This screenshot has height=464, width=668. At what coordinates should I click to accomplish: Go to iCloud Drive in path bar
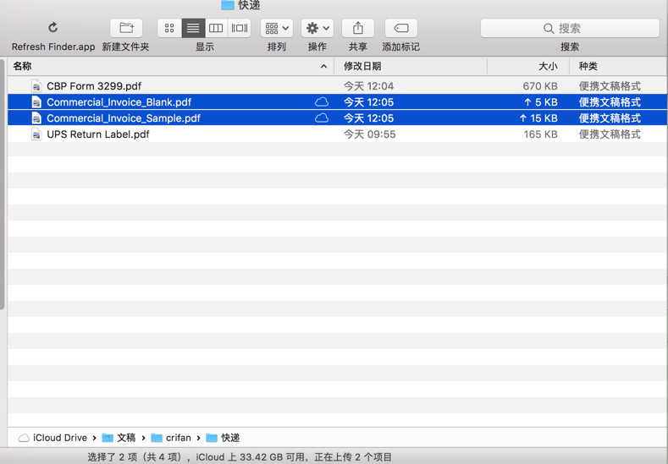pos(52,438)
